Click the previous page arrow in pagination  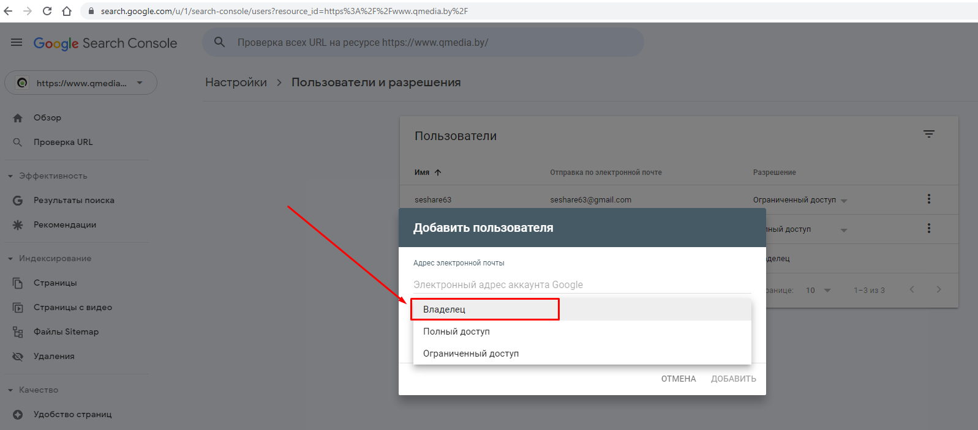point(912,289)
